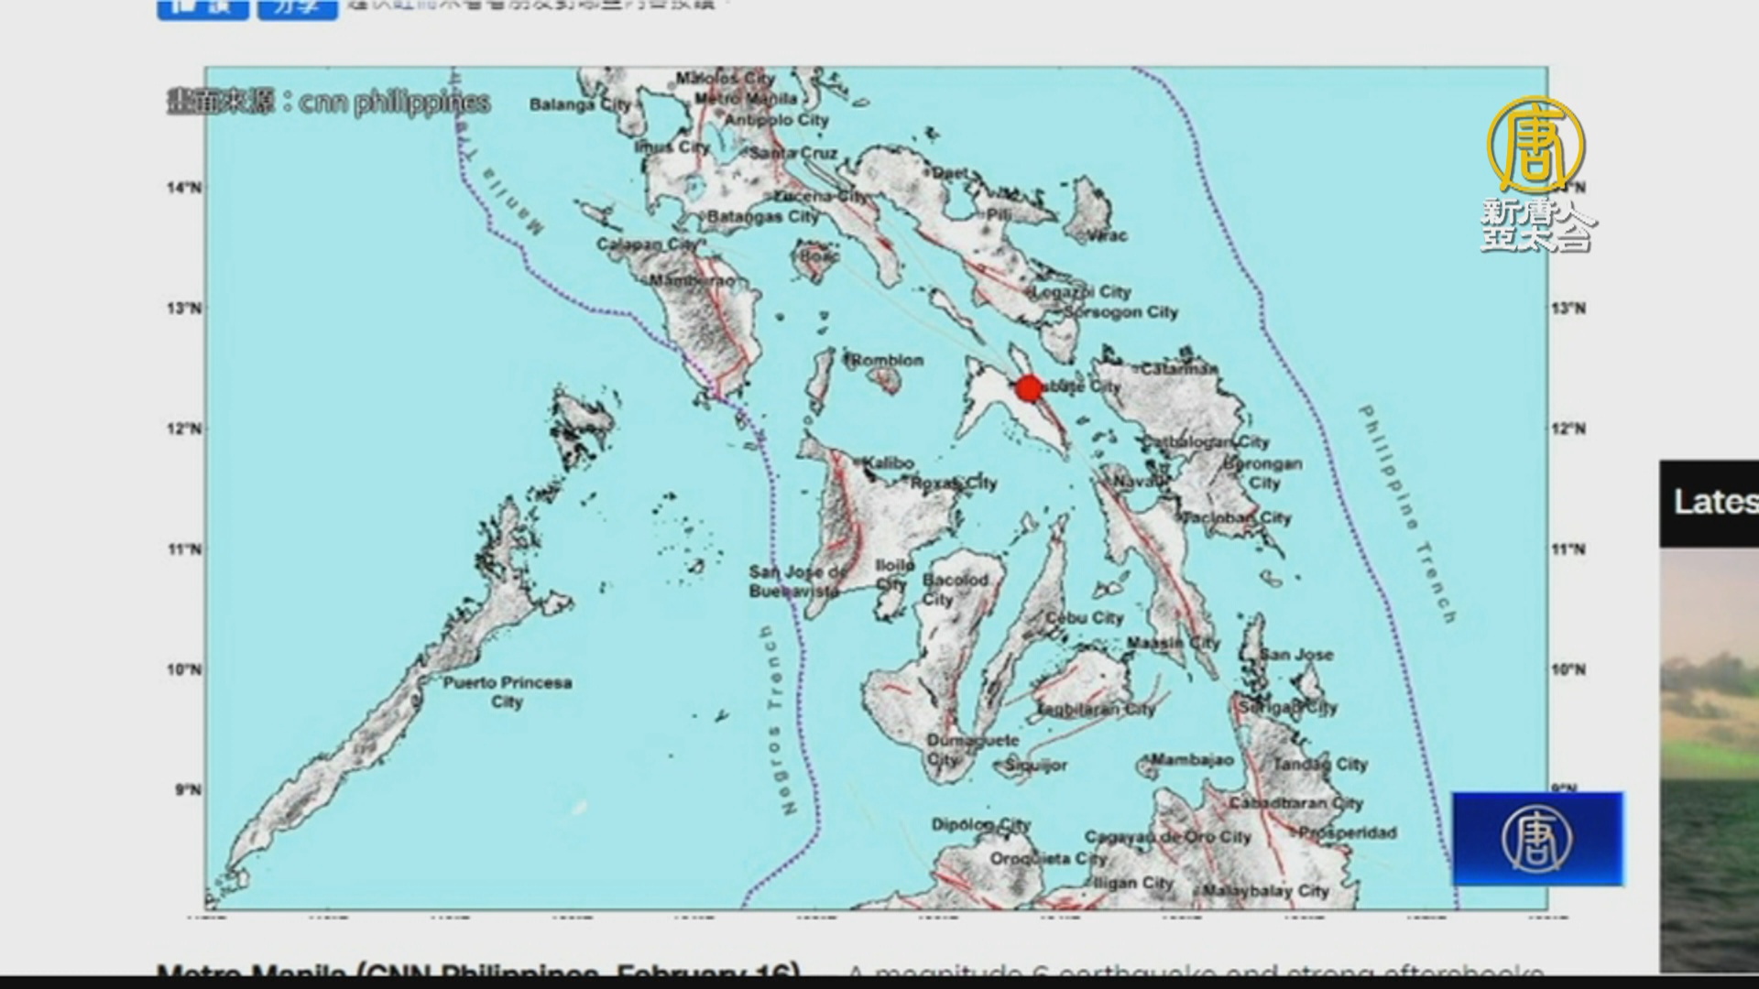Click the red earthquake epicenter marker

point(1029,388)
